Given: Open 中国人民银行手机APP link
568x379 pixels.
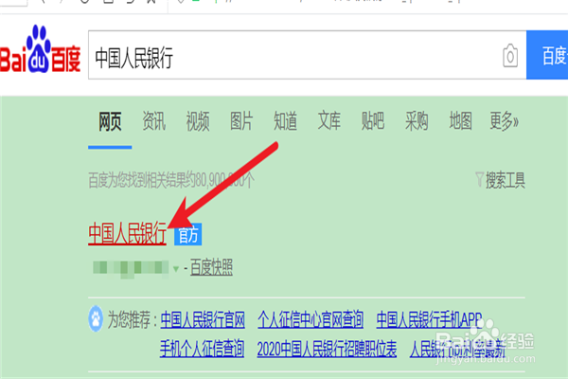Looking at the screenshot, I should [429, 320].
